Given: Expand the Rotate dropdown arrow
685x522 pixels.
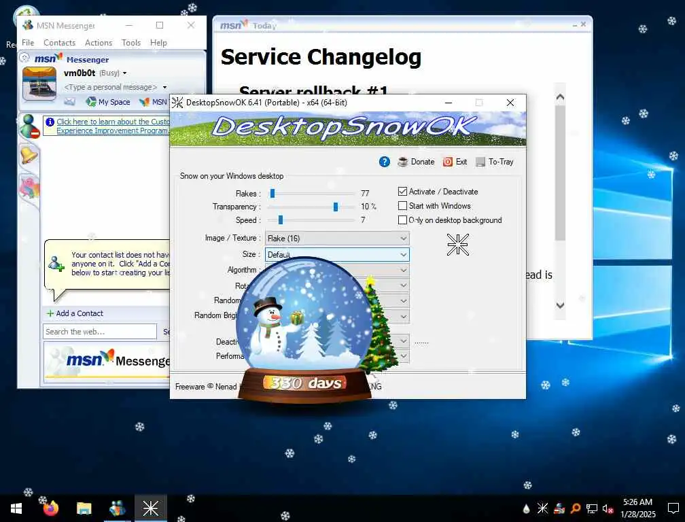Looking at the screenshot, I should coord(403,285).
